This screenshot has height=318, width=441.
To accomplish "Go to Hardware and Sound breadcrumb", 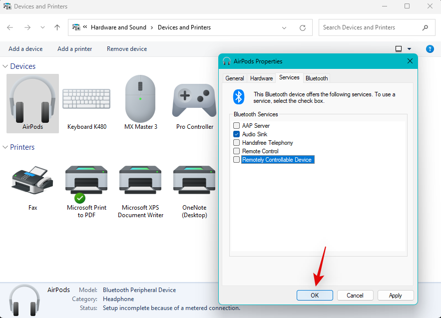I will coord(118,27).
